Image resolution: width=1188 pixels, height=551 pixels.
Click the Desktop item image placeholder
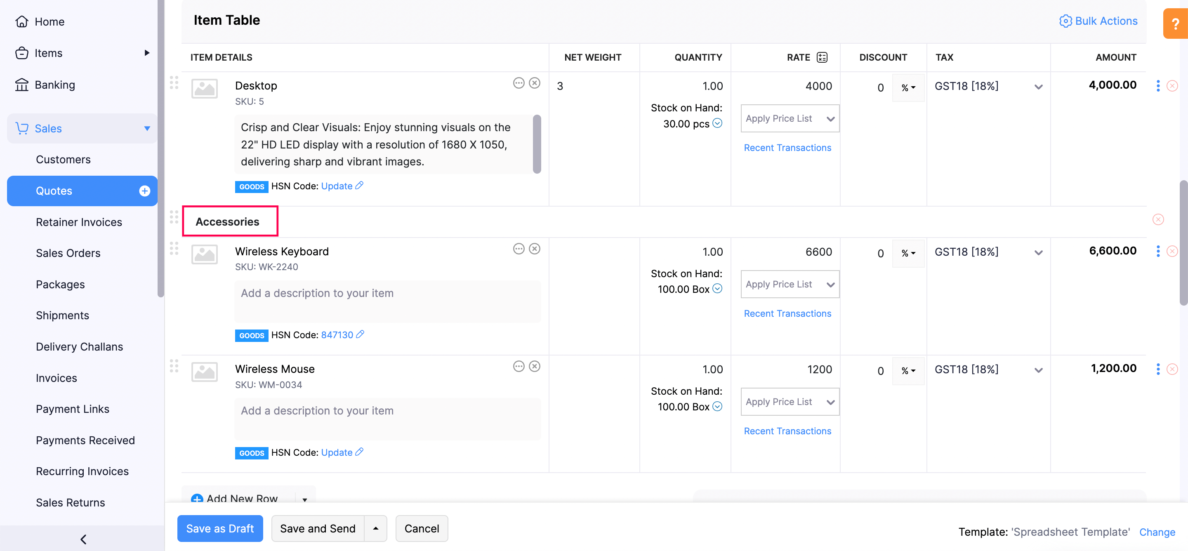point(204,89)
